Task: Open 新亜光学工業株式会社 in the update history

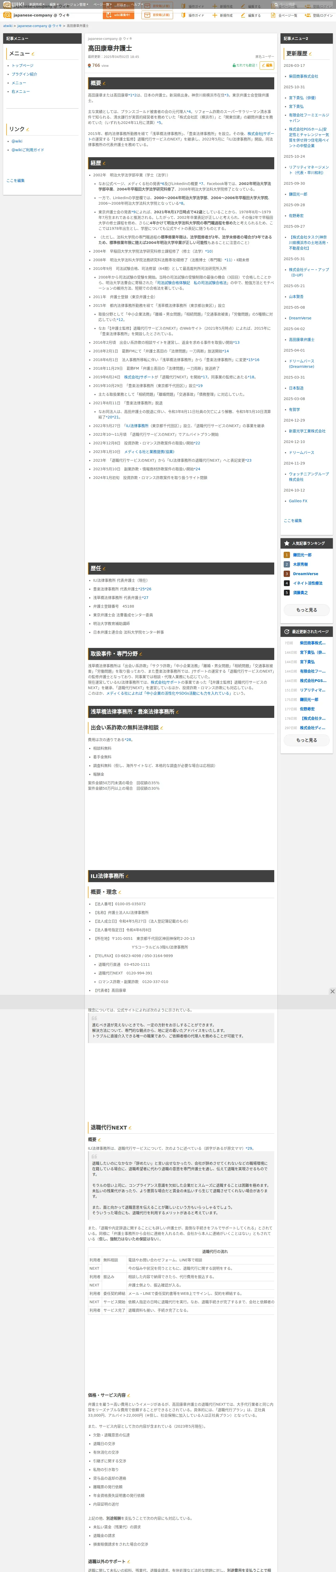Action: 307,431
